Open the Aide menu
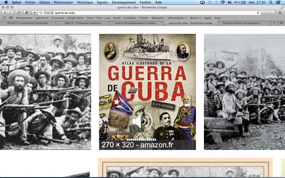 pos(159,2)
